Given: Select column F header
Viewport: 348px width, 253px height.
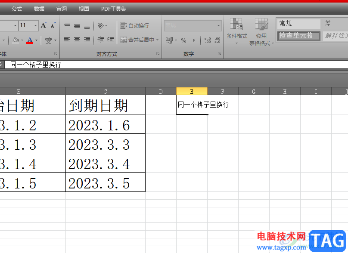Looking at the screenshot, I should (223, 92).
